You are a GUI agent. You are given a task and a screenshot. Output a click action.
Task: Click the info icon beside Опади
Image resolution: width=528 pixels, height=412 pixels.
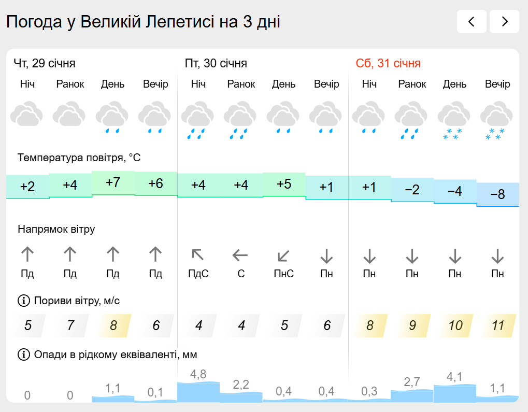24,355
